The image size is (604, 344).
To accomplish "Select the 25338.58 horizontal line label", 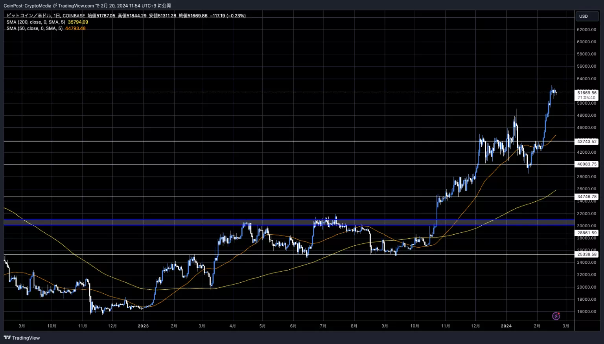I will (x=587, y=254).
